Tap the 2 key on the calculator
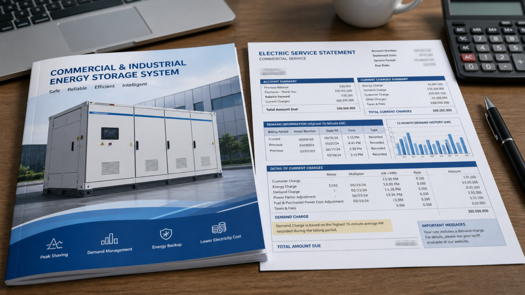Viewport: 525px width, 295px height. pyautogui.click(x=501, y=57)
